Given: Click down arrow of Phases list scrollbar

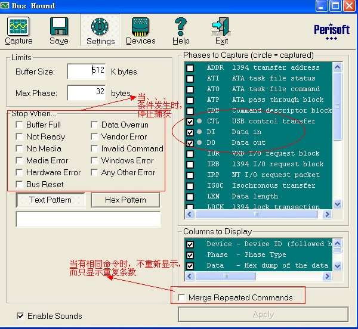Looking at the screenshot, I should pos(338,204).
